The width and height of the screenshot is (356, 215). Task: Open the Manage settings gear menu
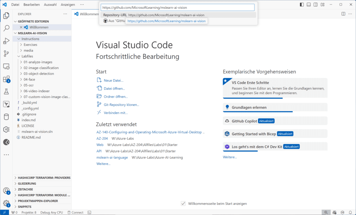click(6, 203)
